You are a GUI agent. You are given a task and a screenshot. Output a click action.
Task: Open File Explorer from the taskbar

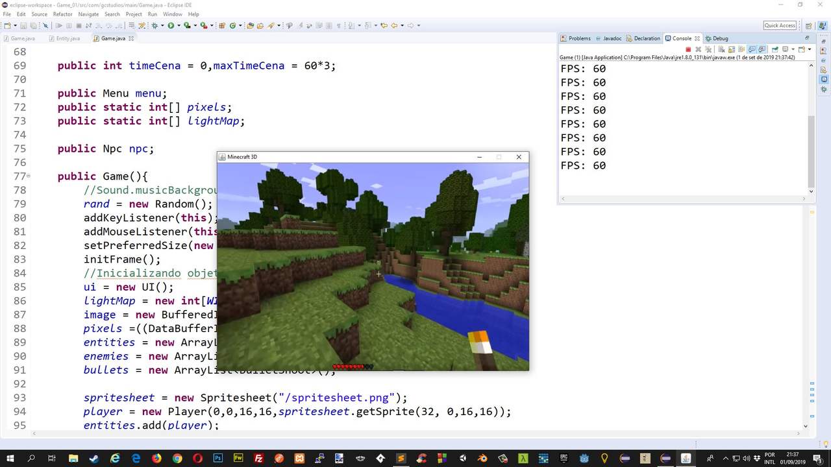(73, 458)
